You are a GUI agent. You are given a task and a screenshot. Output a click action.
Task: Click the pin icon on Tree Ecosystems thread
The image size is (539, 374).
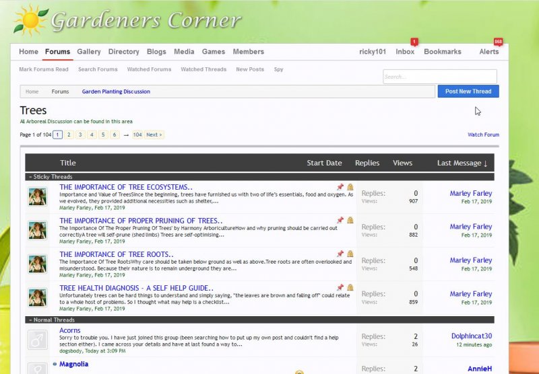(340, 187)
